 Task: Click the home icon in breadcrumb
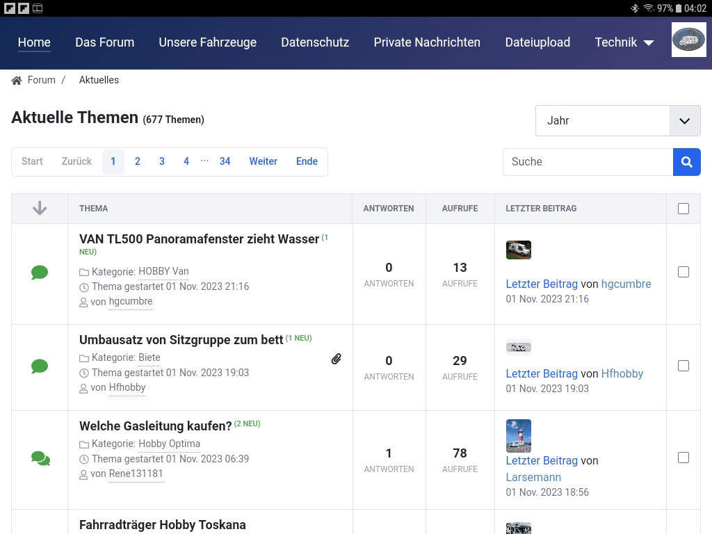[17, 81]
